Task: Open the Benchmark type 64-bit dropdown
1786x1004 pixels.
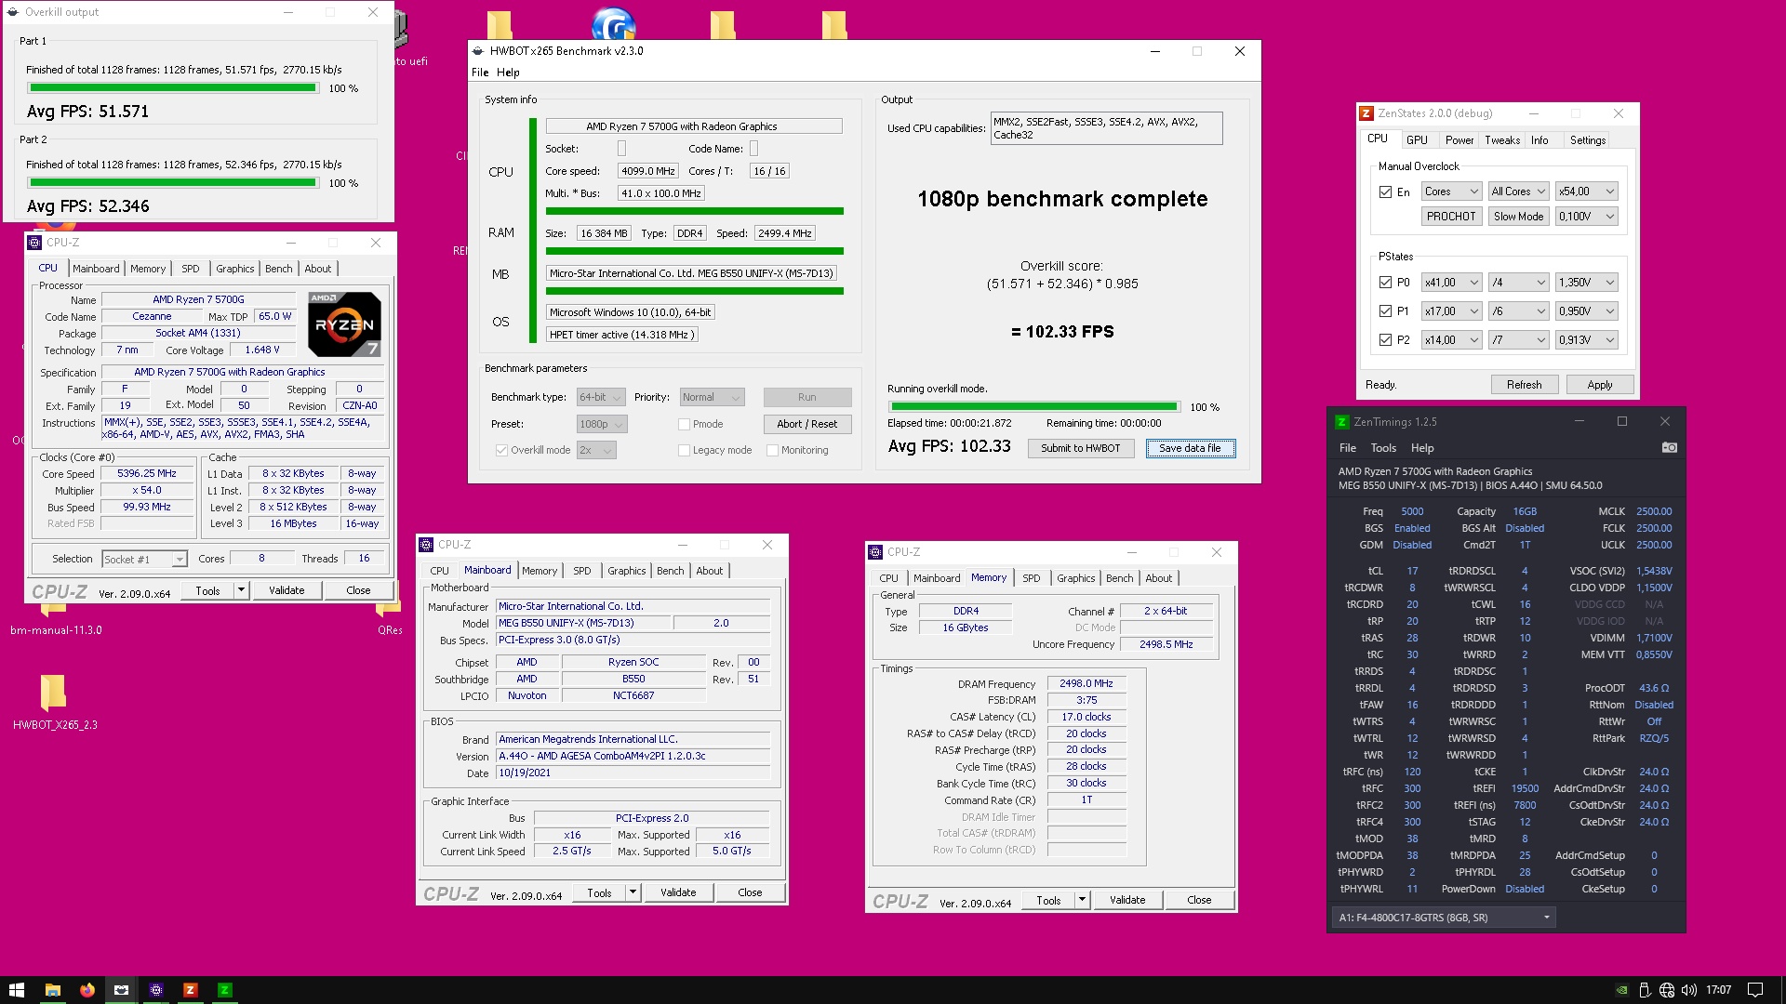Action: [600, 397]
